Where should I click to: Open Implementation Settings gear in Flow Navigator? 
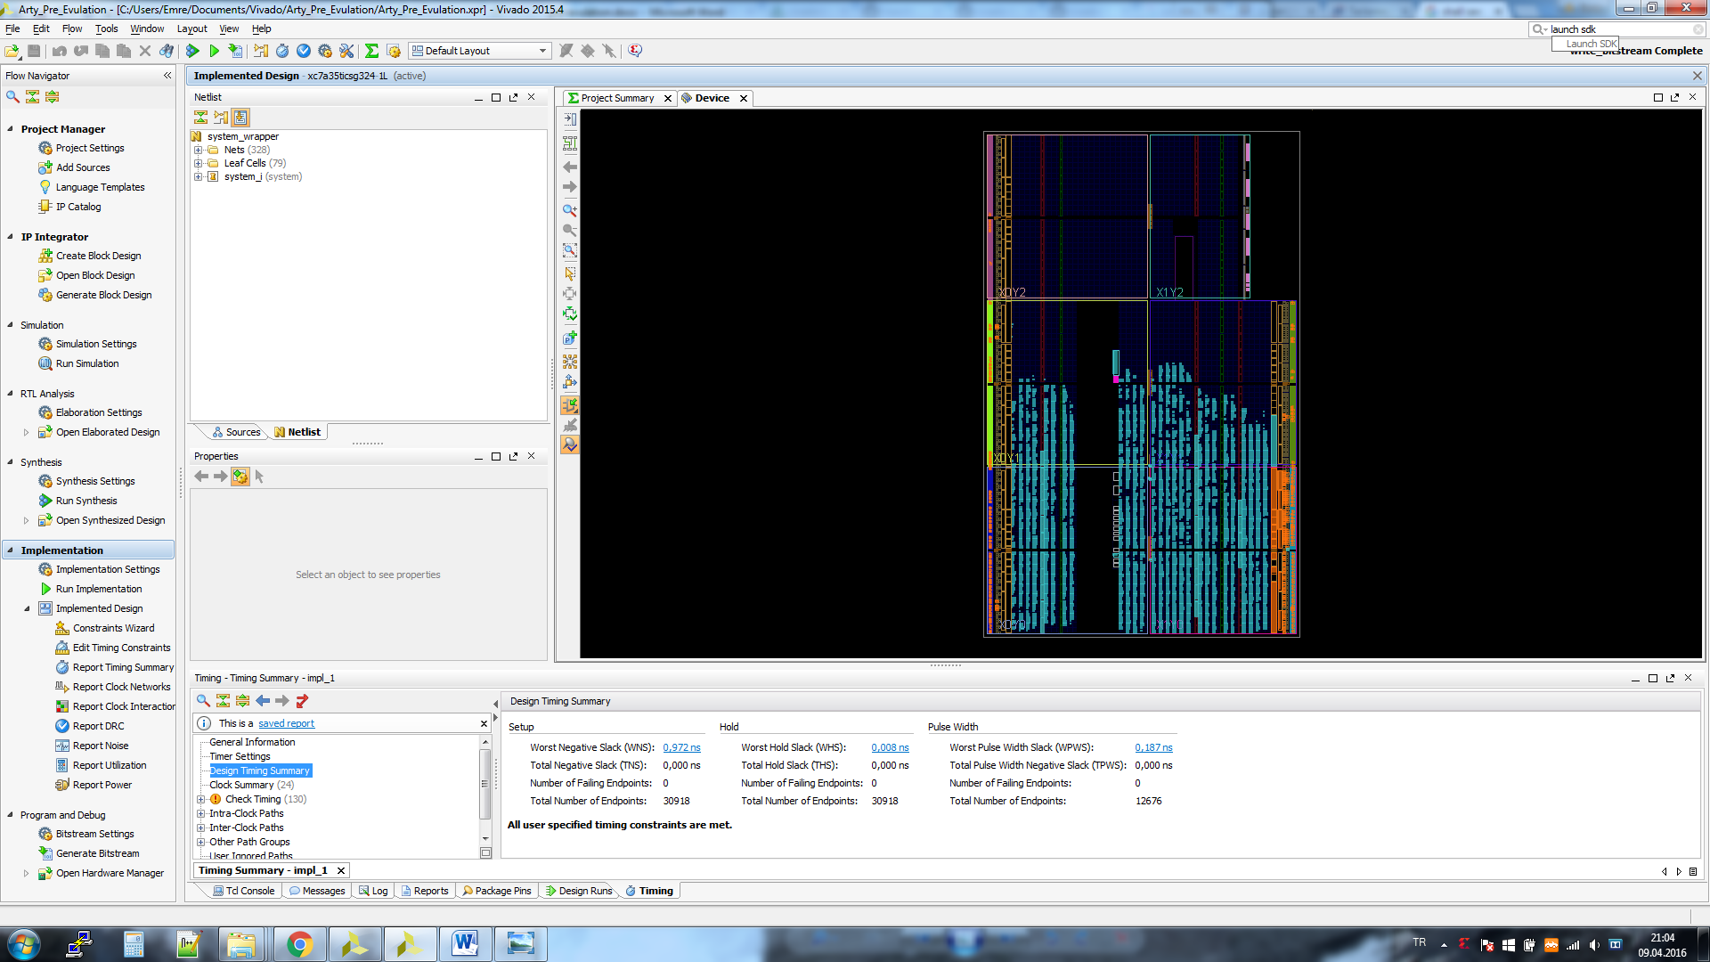pyautogui.click(x=44, y=569)
